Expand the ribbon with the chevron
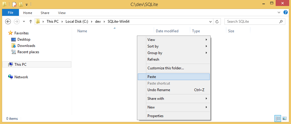 [x=279, y=12]
